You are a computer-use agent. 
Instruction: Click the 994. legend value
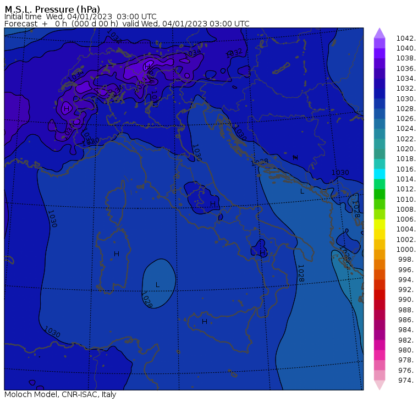click(407, 280)
